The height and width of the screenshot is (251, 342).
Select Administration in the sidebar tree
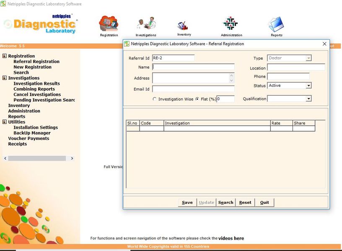[24, 111]
